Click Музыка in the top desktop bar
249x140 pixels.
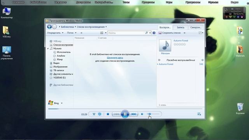[x=213, y=2]
